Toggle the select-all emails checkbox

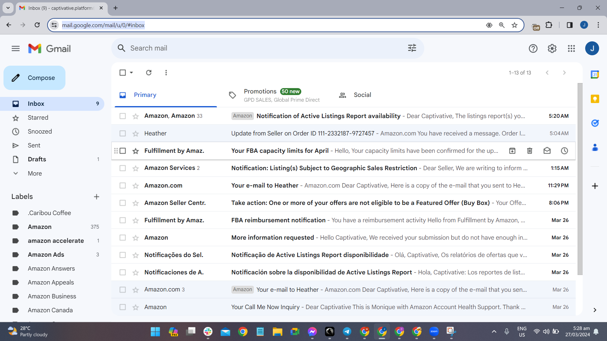[x=123, y=73]
